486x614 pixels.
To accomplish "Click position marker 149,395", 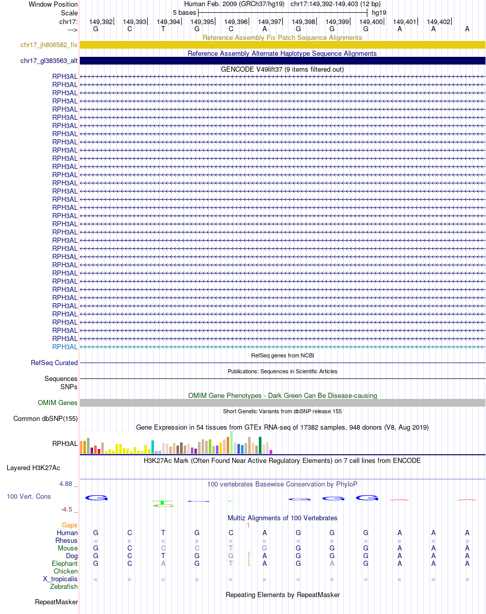I will coord(202,22).
